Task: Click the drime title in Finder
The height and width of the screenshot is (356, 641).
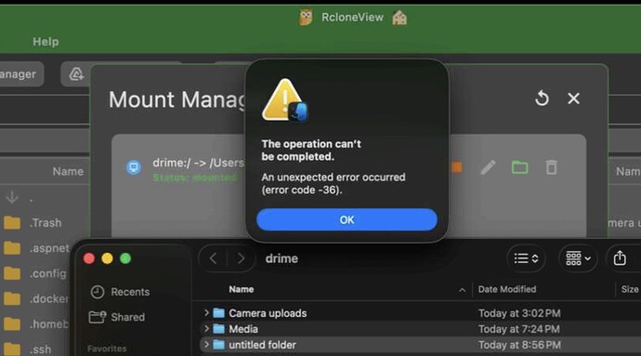Action: point(281,258)
